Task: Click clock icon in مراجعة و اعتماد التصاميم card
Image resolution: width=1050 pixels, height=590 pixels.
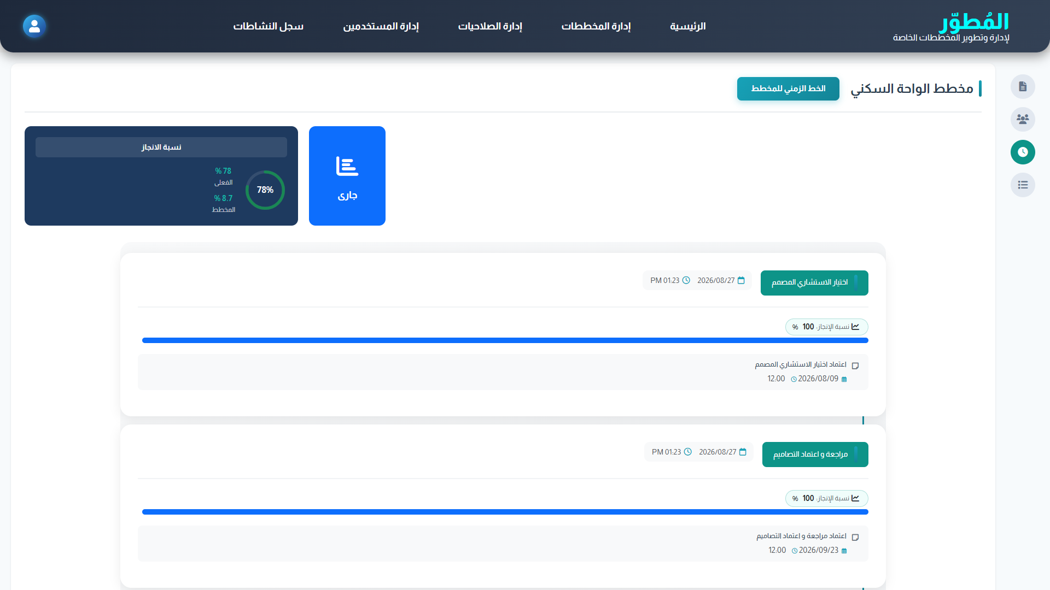Action: (688, 452)
